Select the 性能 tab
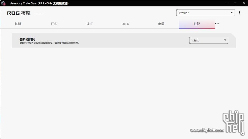Viewport: 248px width, 139px height. pyautogui.click(x=197, y=24)
